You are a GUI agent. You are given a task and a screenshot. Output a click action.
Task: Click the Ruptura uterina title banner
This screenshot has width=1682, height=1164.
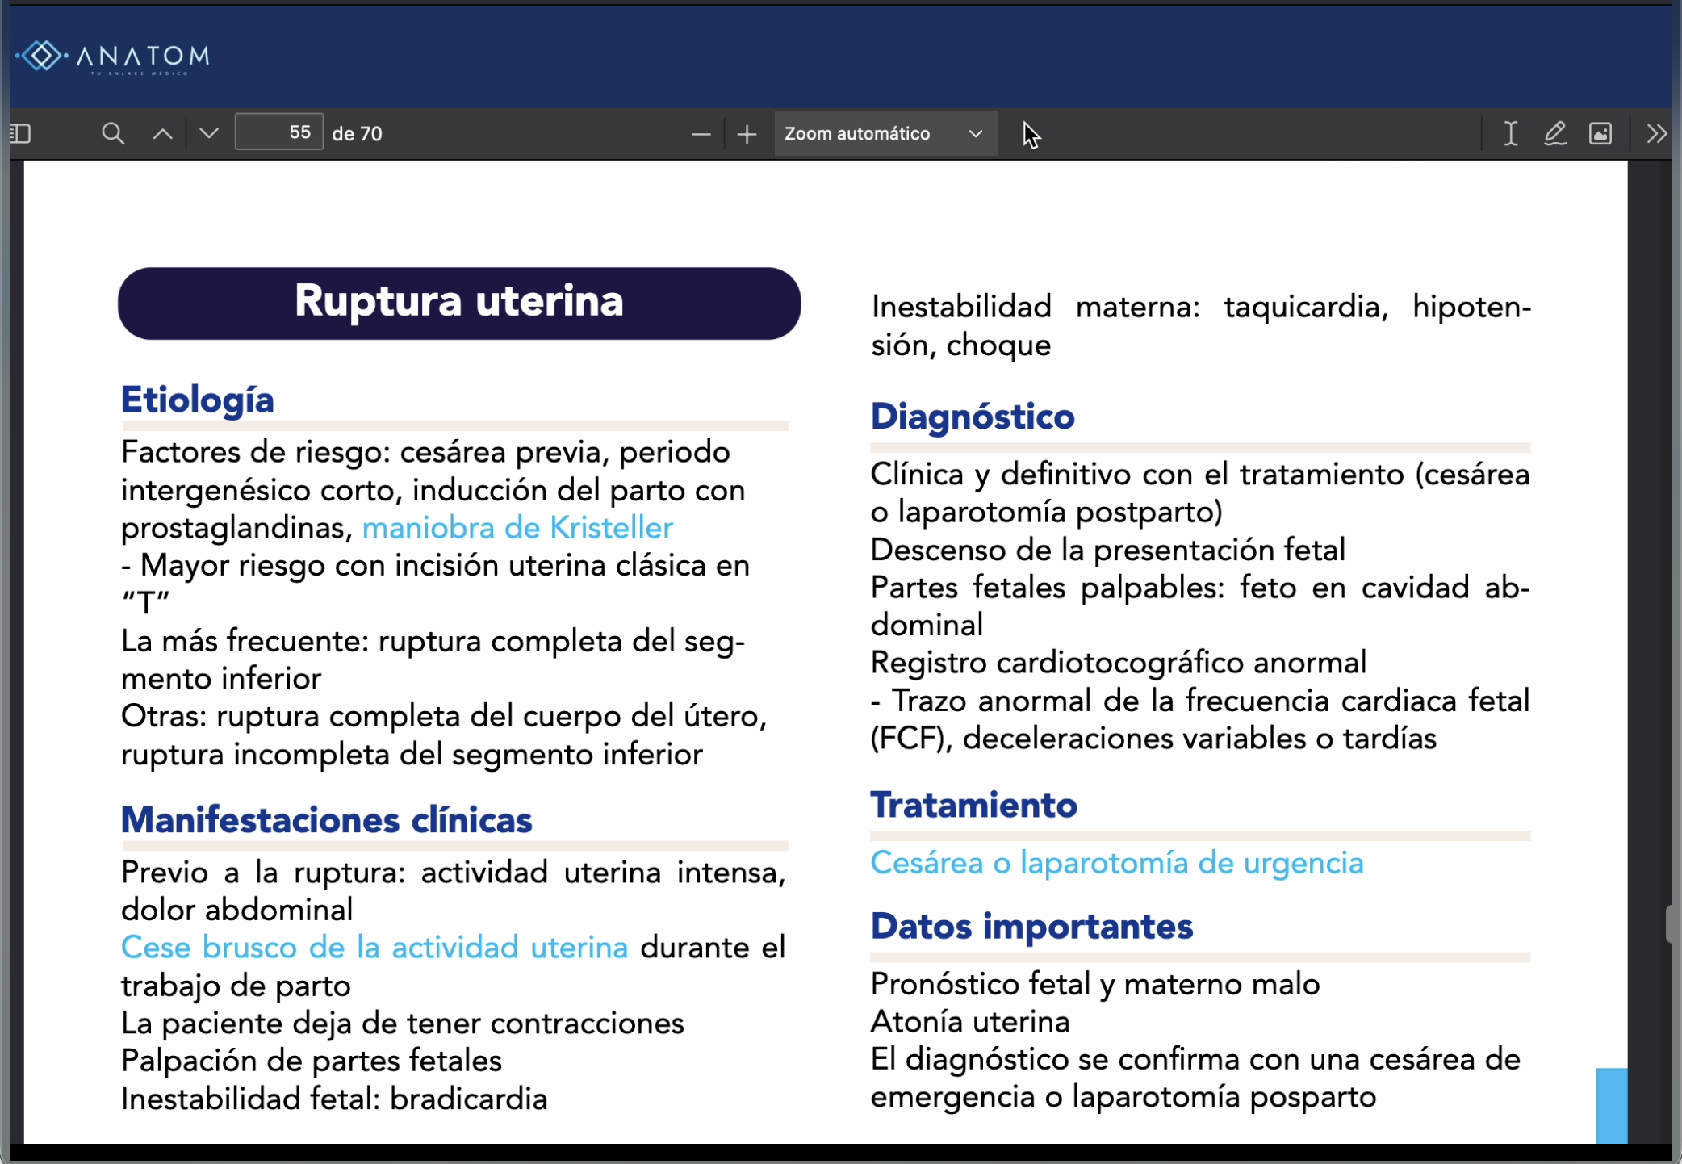coord(458,303)
